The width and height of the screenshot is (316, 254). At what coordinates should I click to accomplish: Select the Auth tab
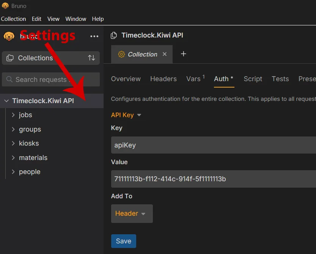point(223,79)
